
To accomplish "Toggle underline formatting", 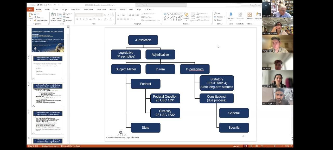I will pyautogui.click(x=84, y=19).
